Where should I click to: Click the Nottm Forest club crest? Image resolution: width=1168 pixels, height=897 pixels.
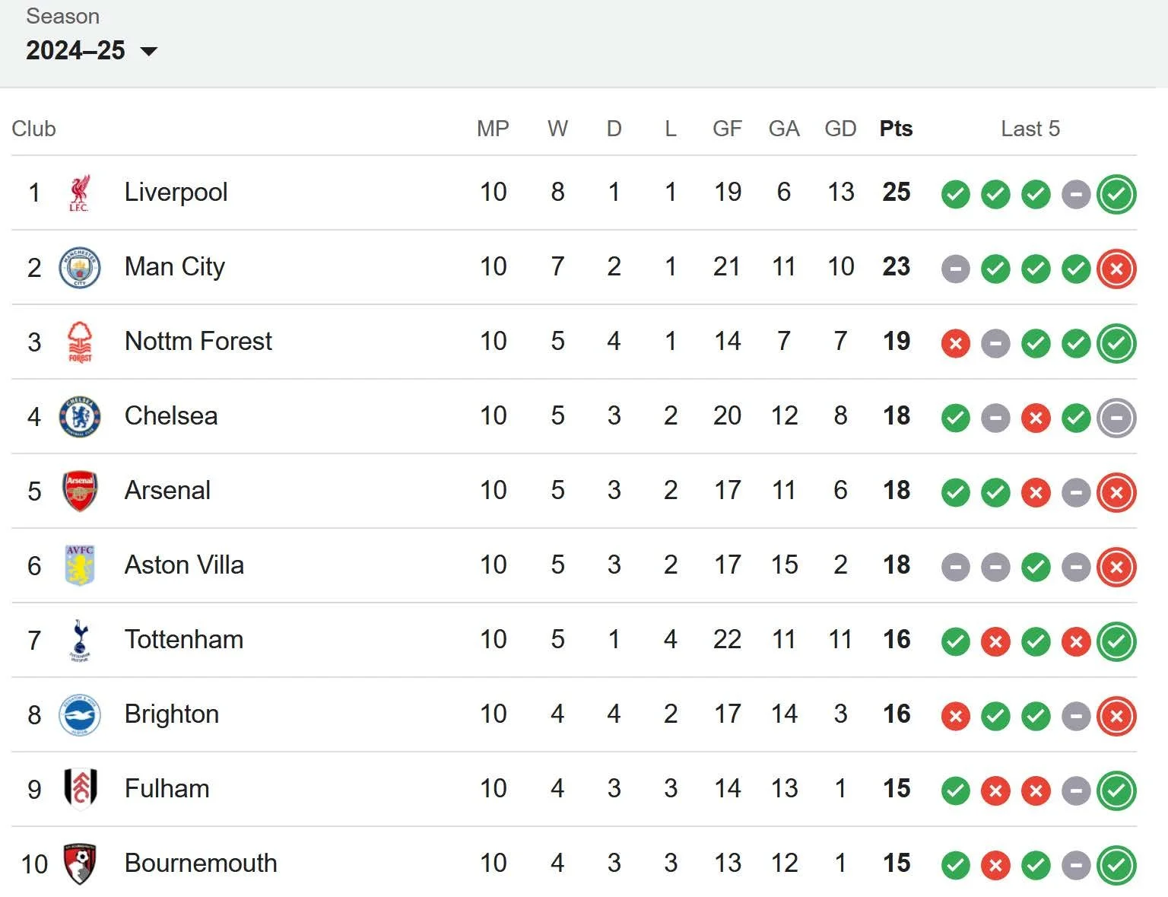click(x=79, y=342)
